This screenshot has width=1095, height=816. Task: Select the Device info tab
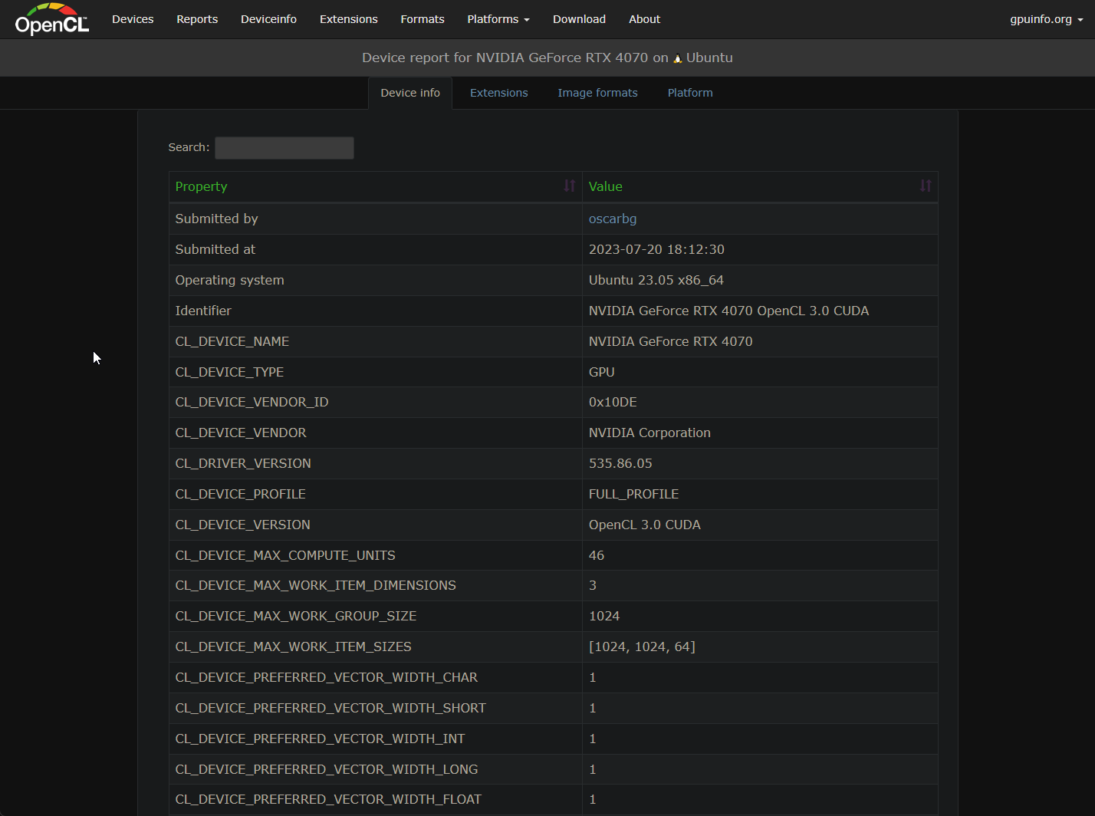[410, 93]
